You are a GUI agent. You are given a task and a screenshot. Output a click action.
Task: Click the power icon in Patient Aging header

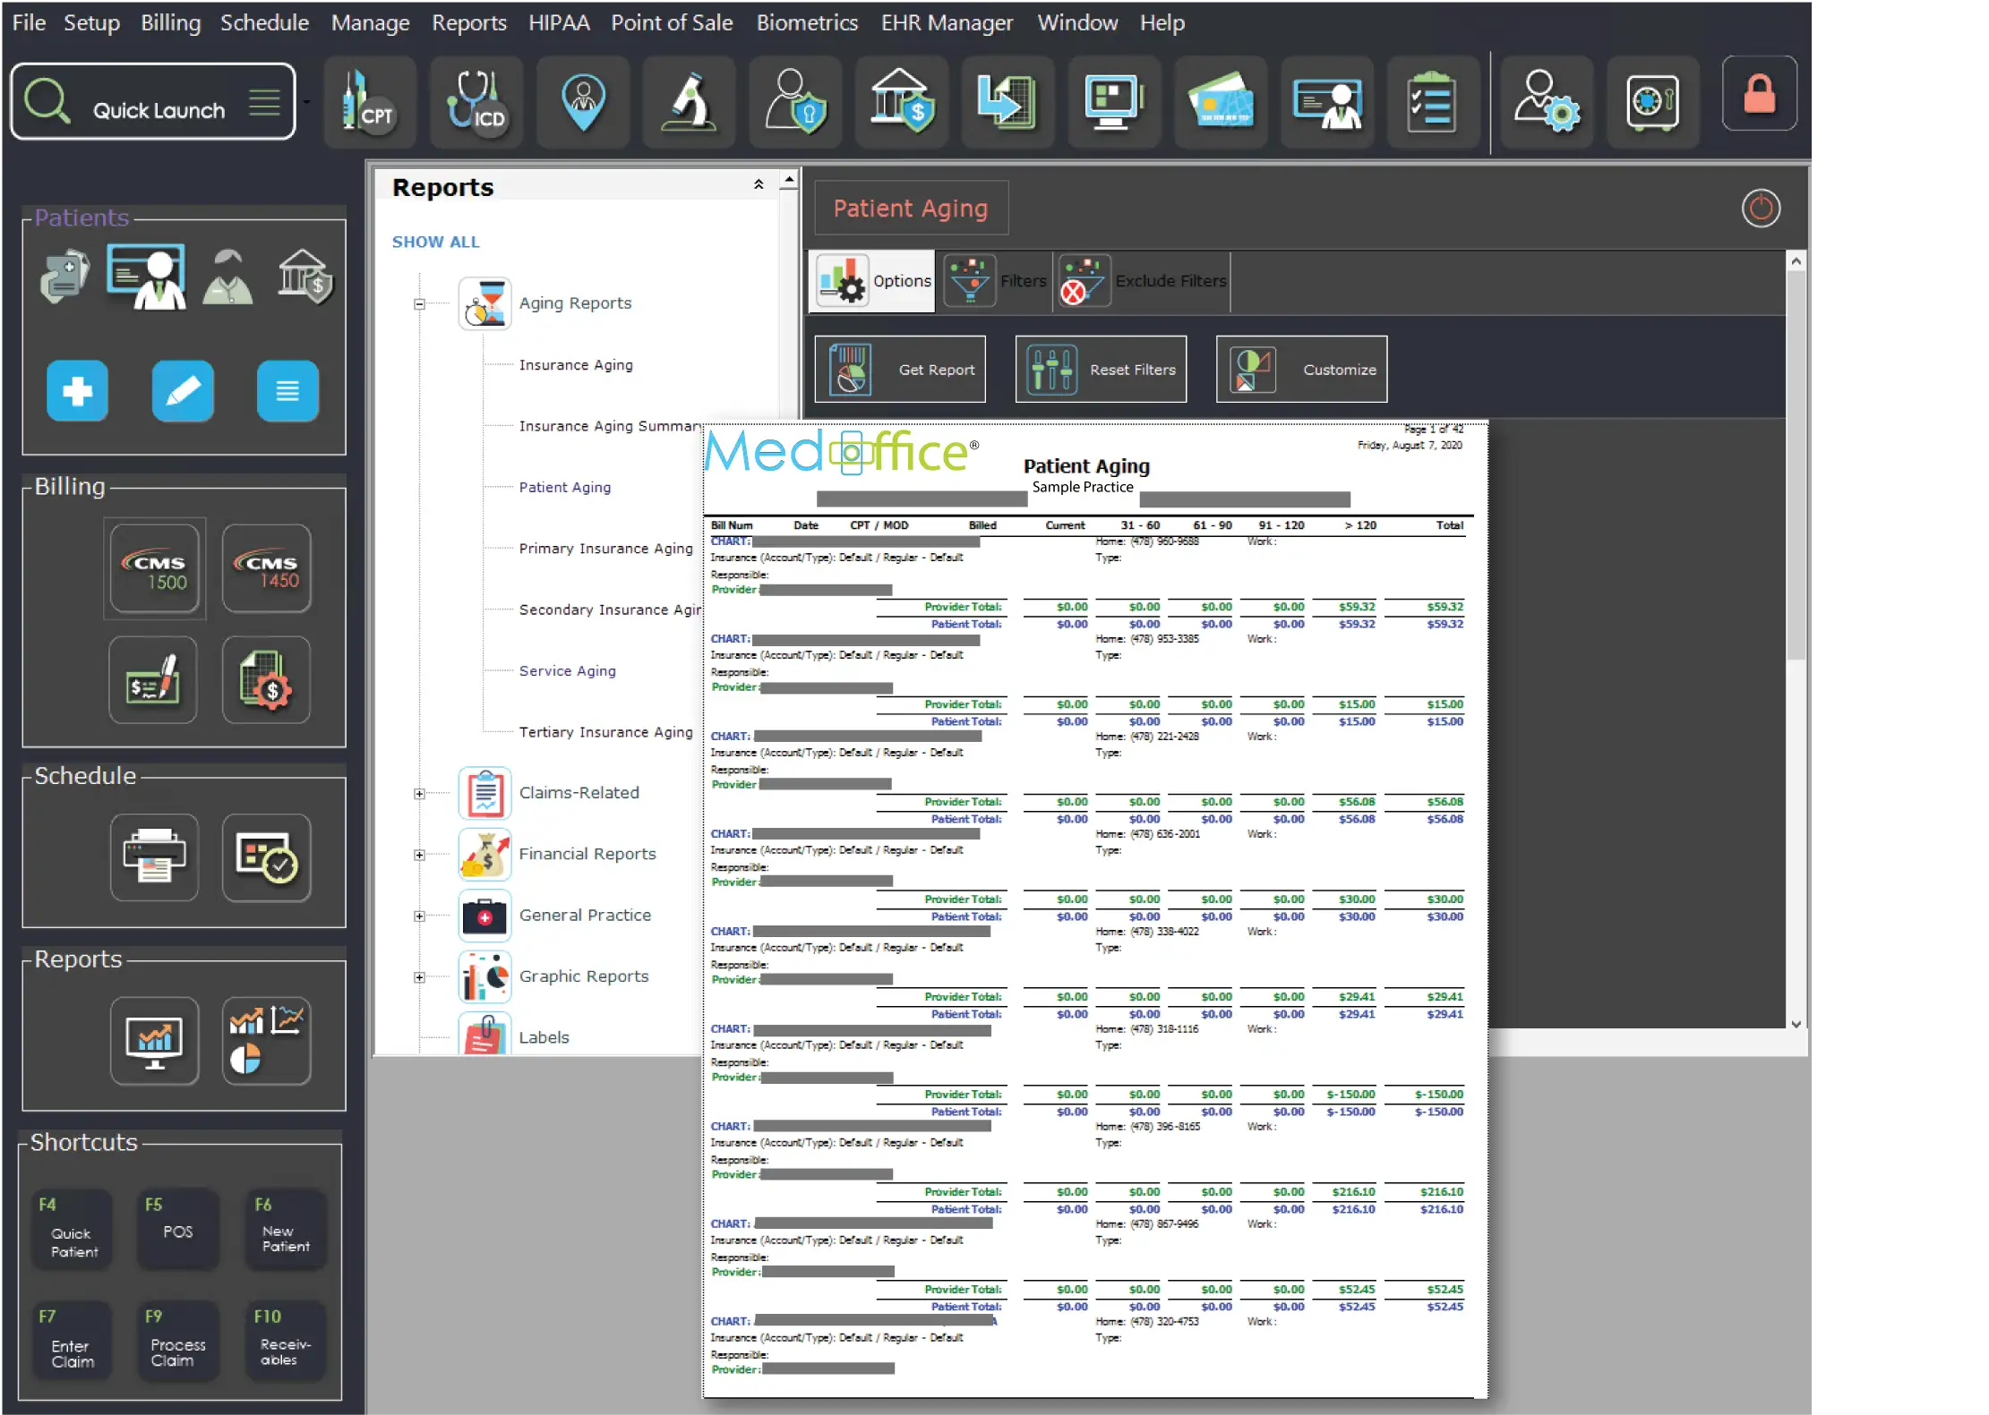1761,209
